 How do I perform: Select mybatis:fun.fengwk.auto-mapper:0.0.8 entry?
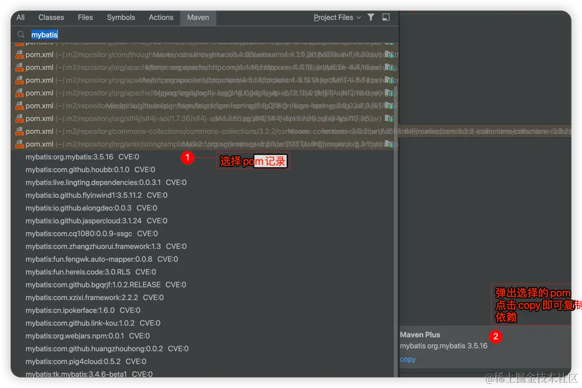pos(101,259)
